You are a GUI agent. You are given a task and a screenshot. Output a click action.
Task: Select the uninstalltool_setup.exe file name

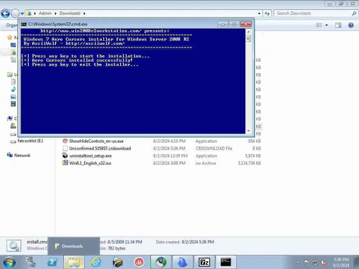pyautogui.click(x=90, y=156)
